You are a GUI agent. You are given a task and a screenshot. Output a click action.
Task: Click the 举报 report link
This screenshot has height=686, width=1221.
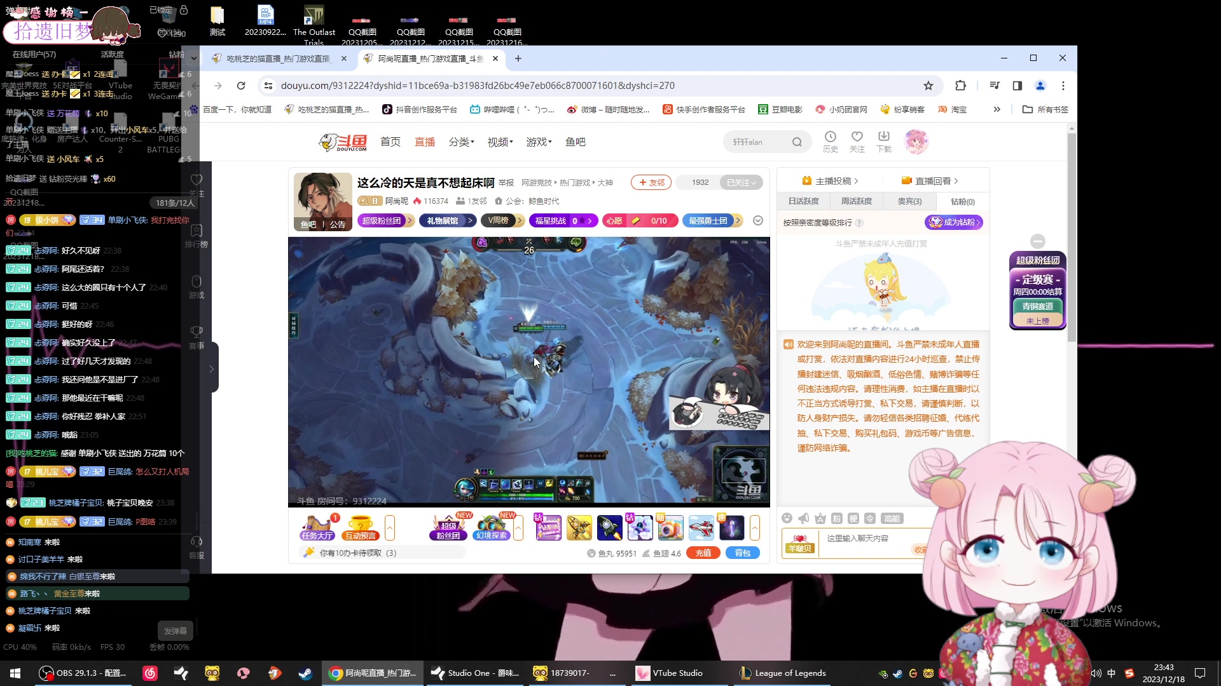pos(506,183)
